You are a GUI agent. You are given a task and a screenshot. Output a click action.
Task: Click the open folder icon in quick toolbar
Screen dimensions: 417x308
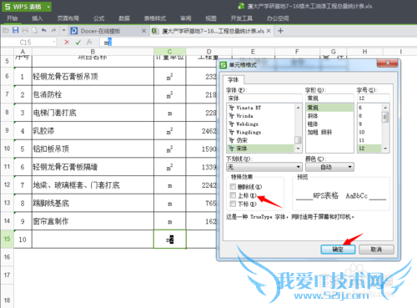point(6,31)
